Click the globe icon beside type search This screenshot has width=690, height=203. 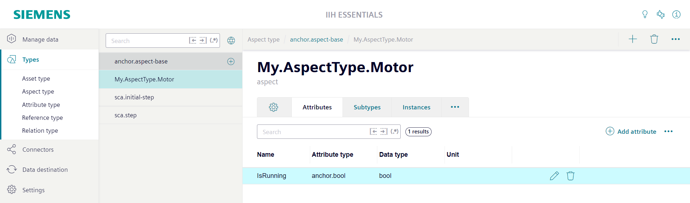click(231, 41)
